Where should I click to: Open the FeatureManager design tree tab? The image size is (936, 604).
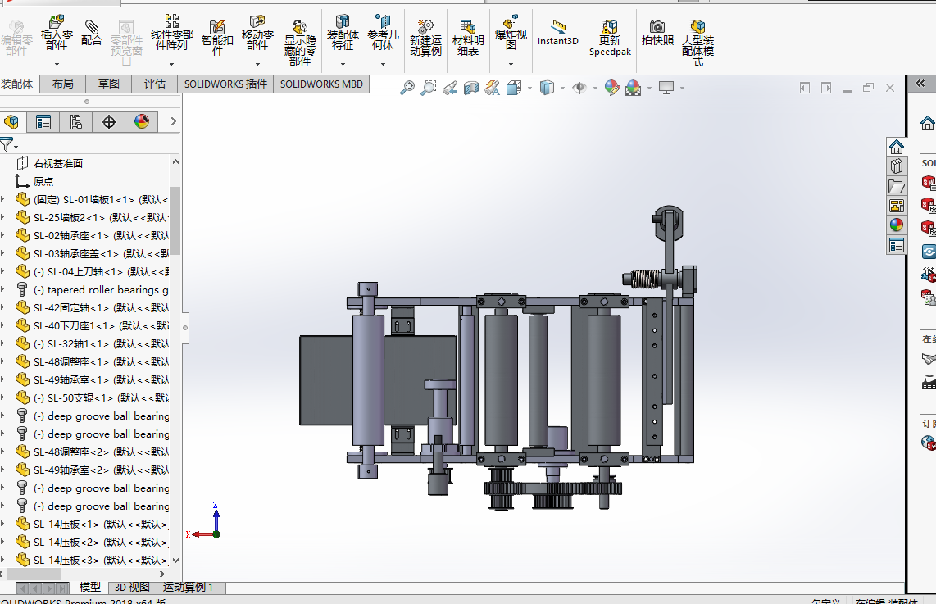tap(11, 122)
